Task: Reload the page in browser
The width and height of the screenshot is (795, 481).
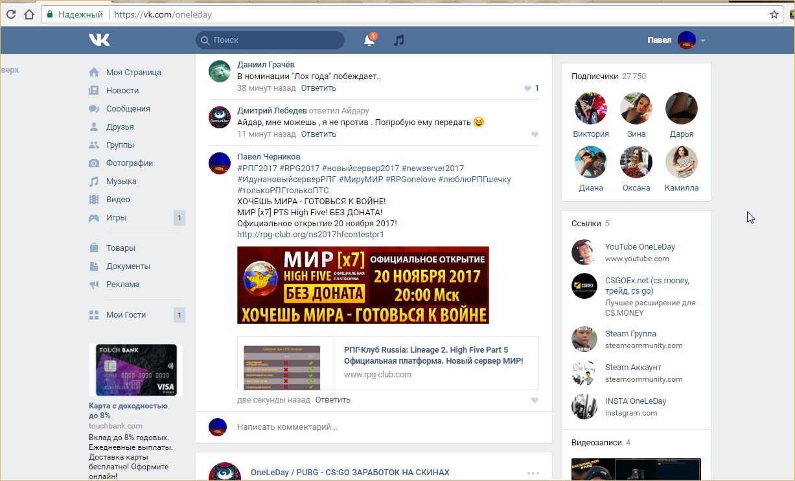Action: tap(11, 14)
